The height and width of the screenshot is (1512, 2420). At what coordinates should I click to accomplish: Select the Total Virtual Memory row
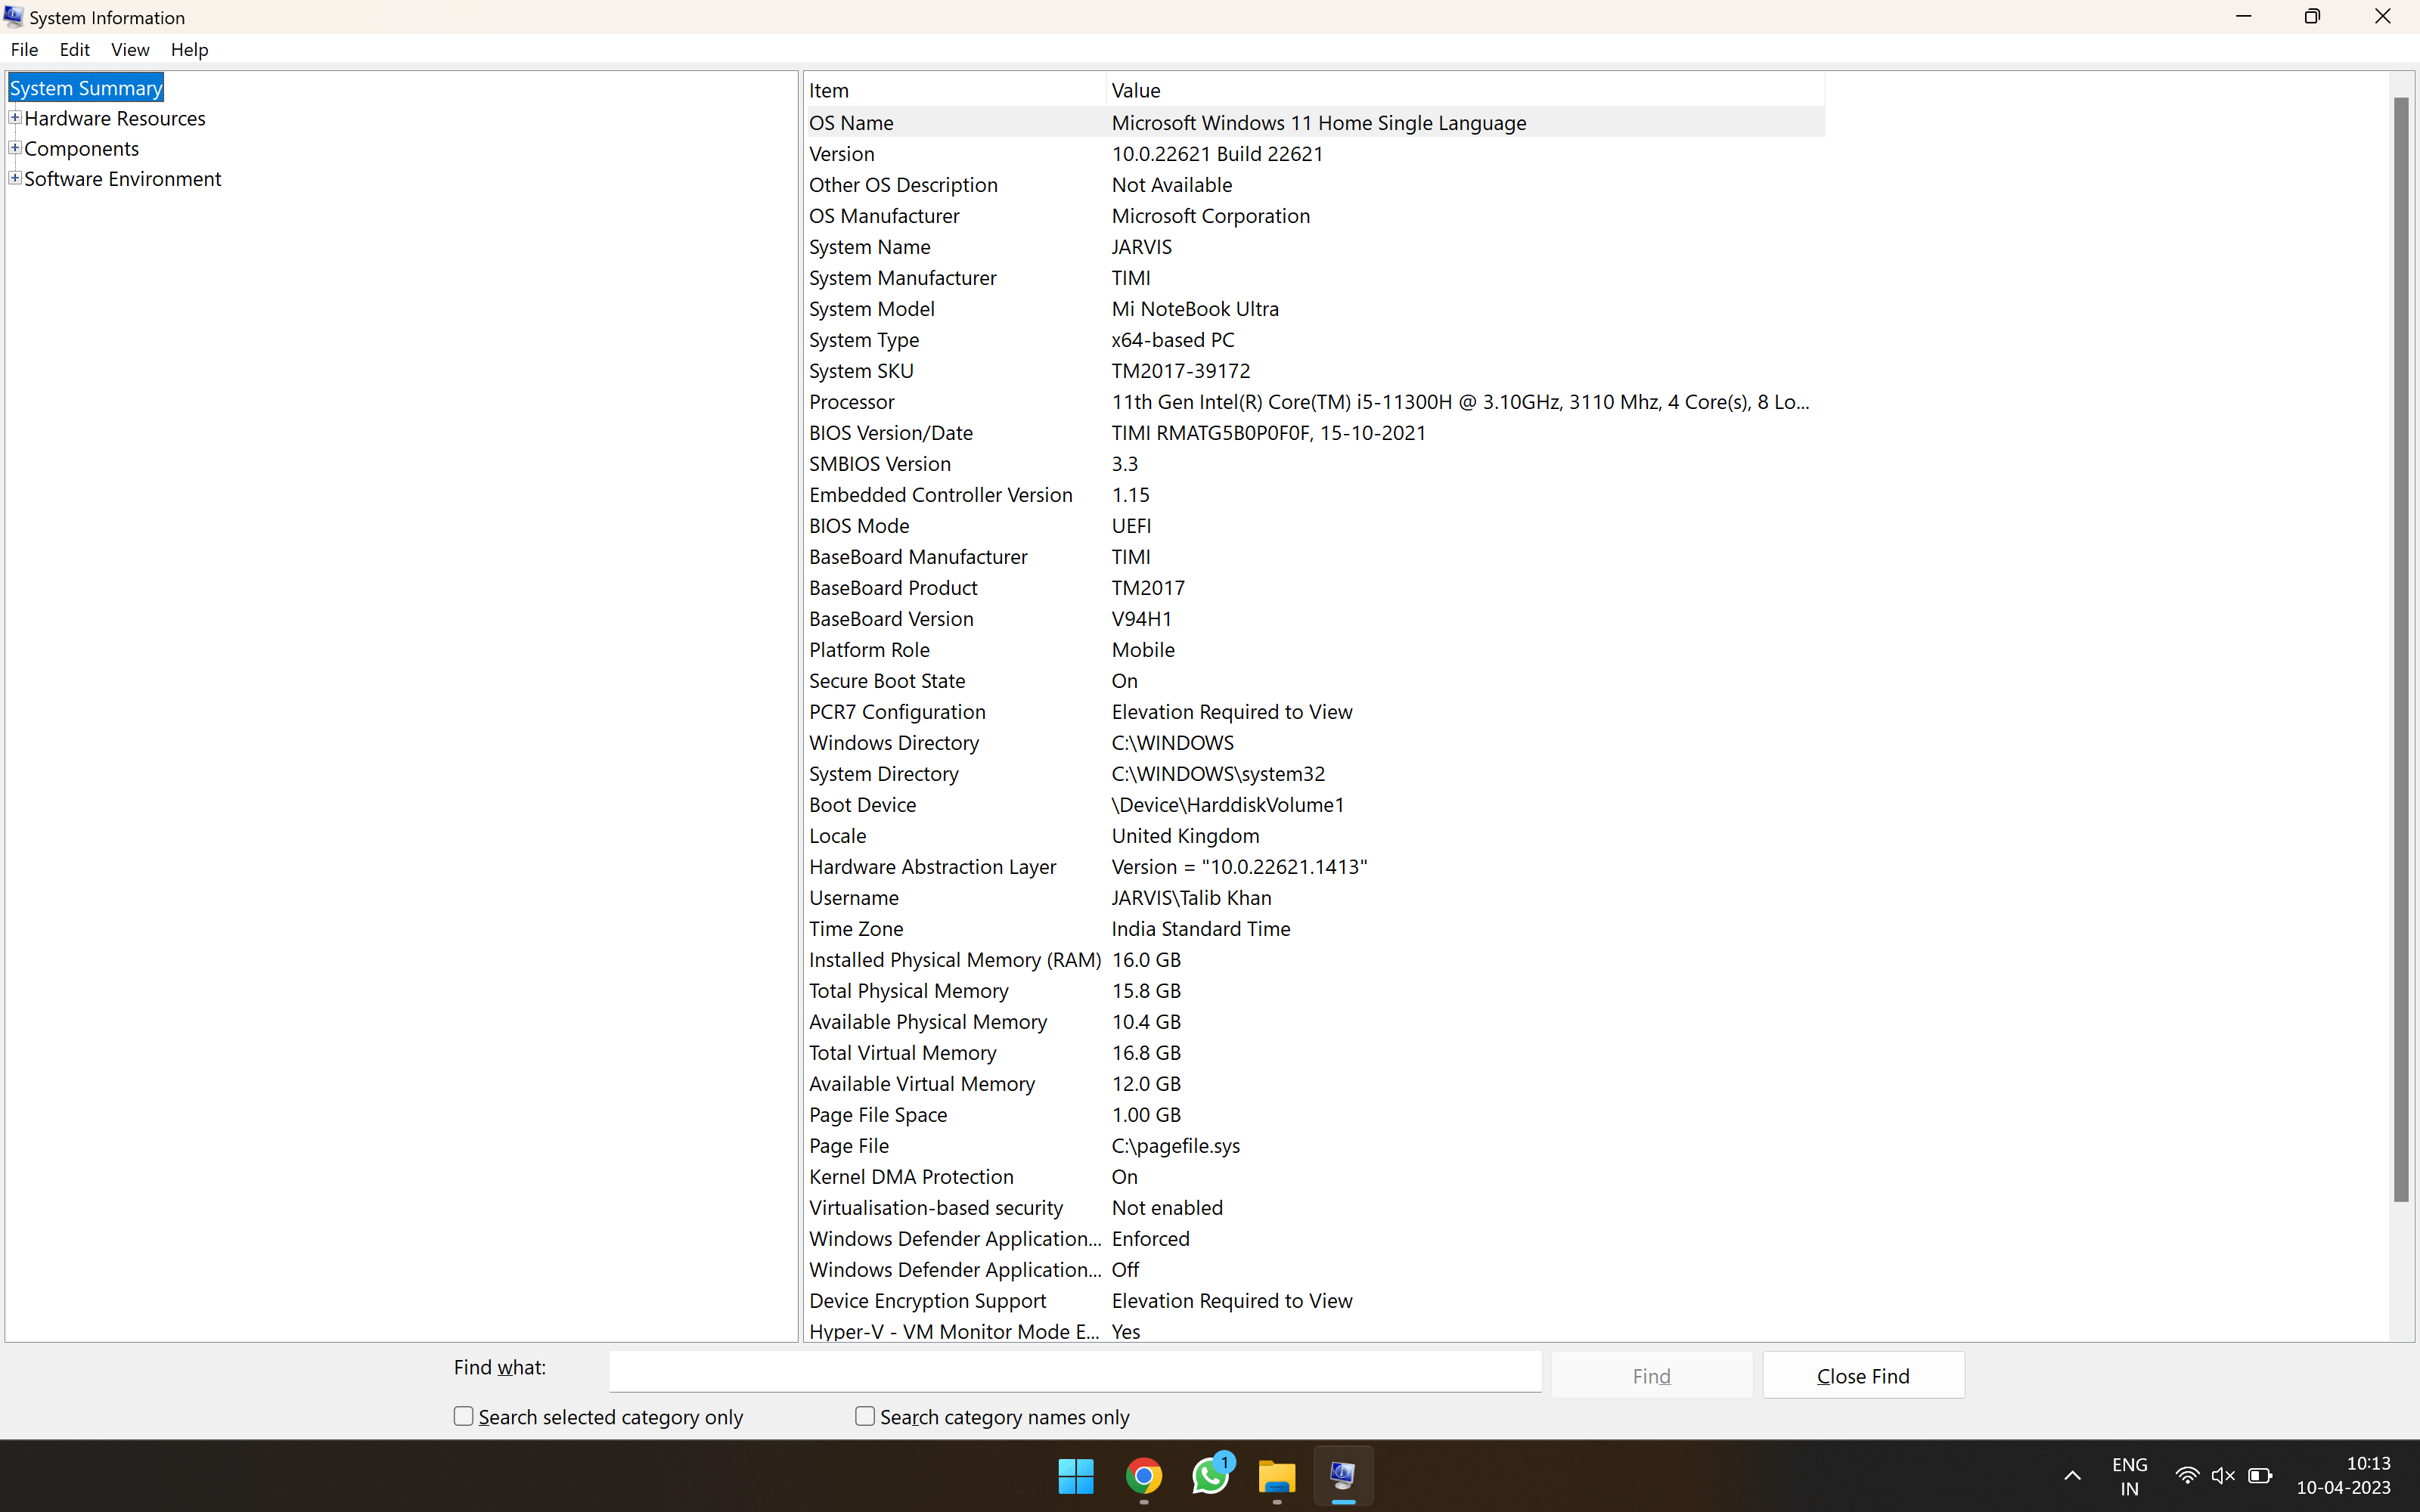tap(1315, 1052)
